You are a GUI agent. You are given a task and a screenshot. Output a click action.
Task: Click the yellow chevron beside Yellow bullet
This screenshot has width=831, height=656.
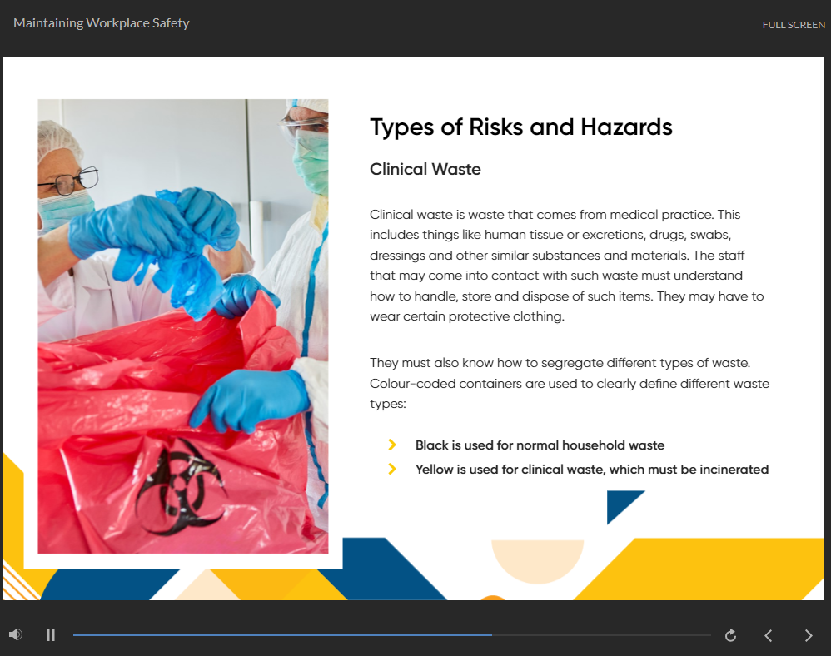coord(391,469)
